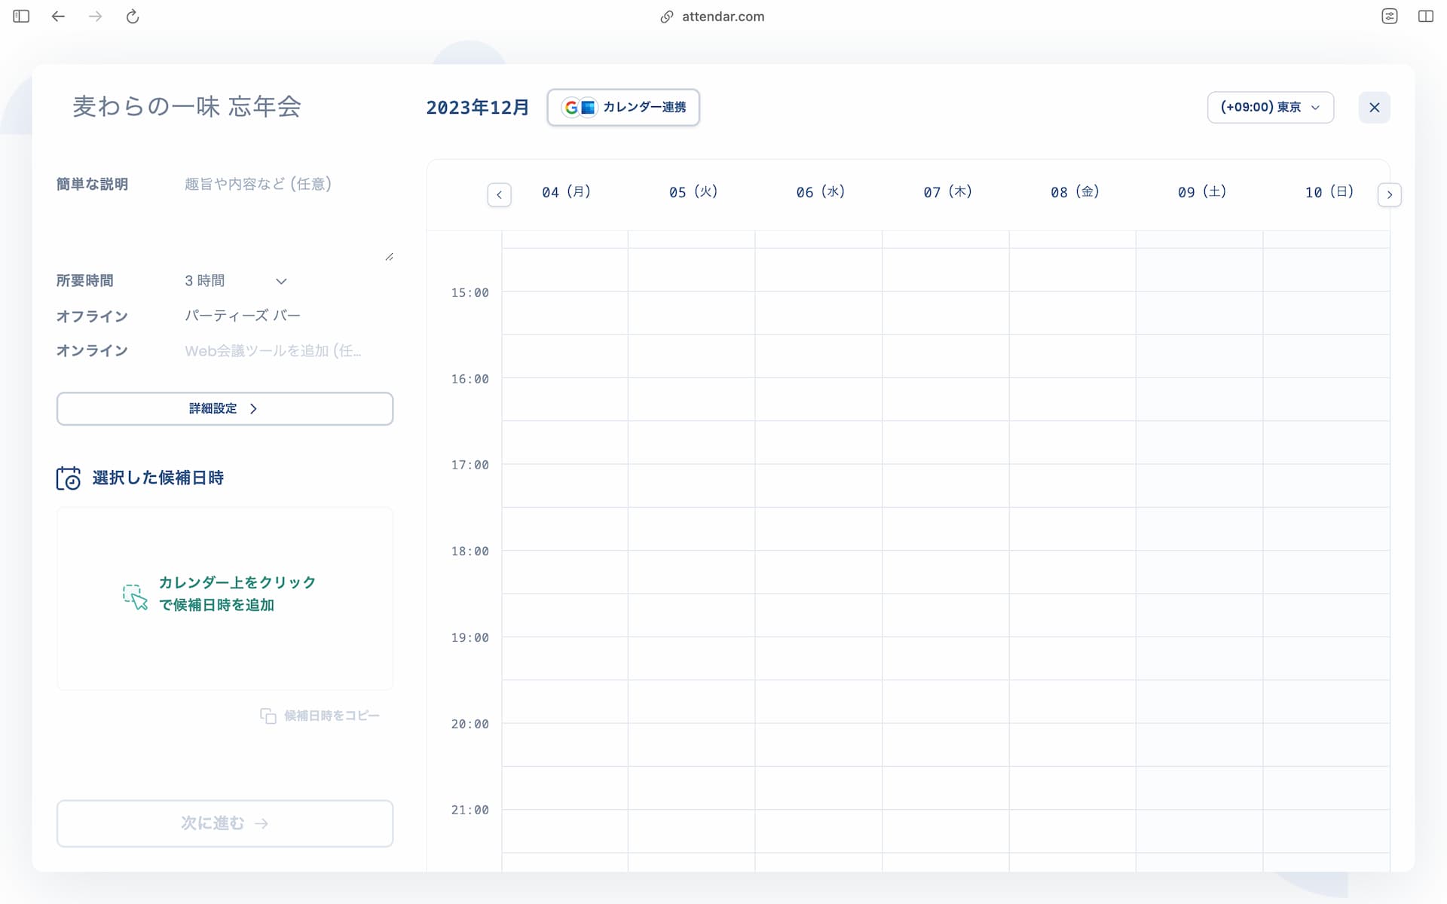Click the 07 (木) day header
This screenshot has height=904, width=1447.
[x=947, y=192]
